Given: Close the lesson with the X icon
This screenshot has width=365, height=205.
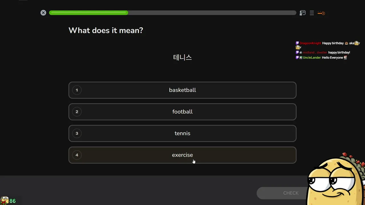Looking at the screenshot, I should (43, 13).
